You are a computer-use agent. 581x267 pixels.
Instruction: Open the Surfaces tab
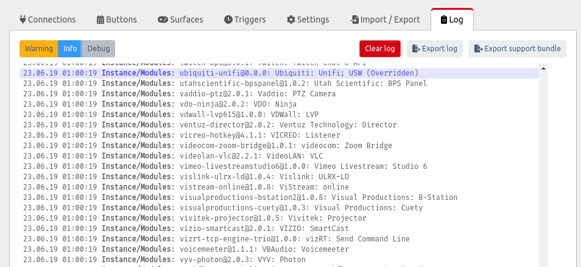point(180,20)
